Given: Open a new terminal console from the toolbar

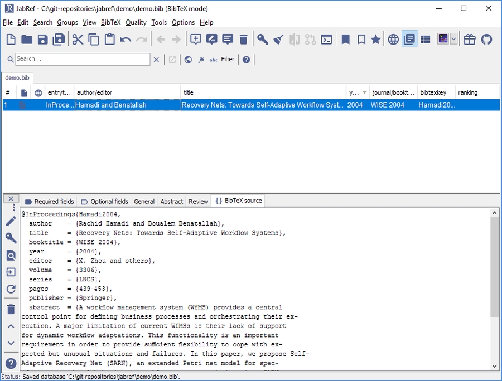Looking at the screenshot, I should point(327,39).
